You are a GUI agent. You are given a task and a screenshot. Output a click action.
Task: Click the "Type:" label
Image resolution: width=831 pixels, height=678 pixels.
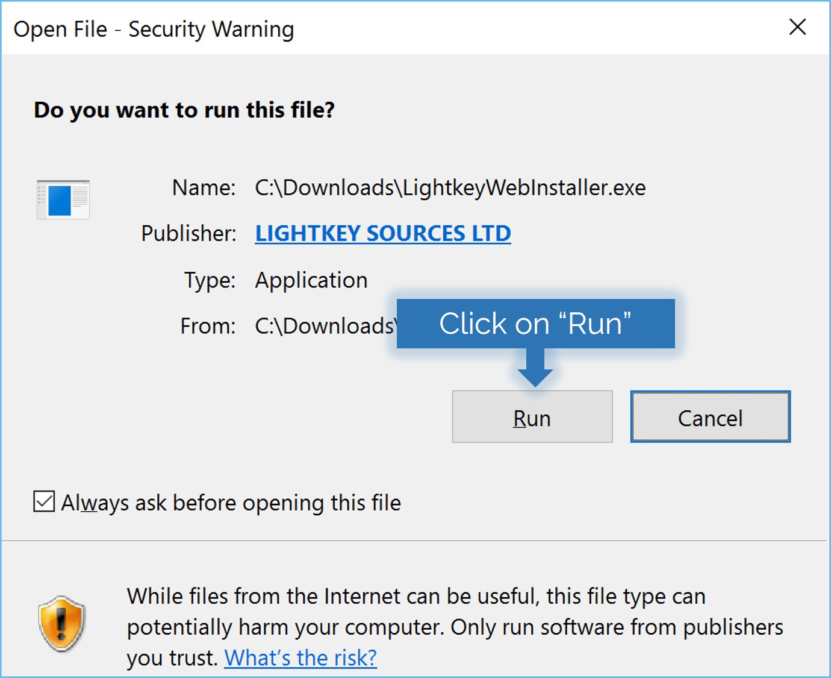point(210,281)
